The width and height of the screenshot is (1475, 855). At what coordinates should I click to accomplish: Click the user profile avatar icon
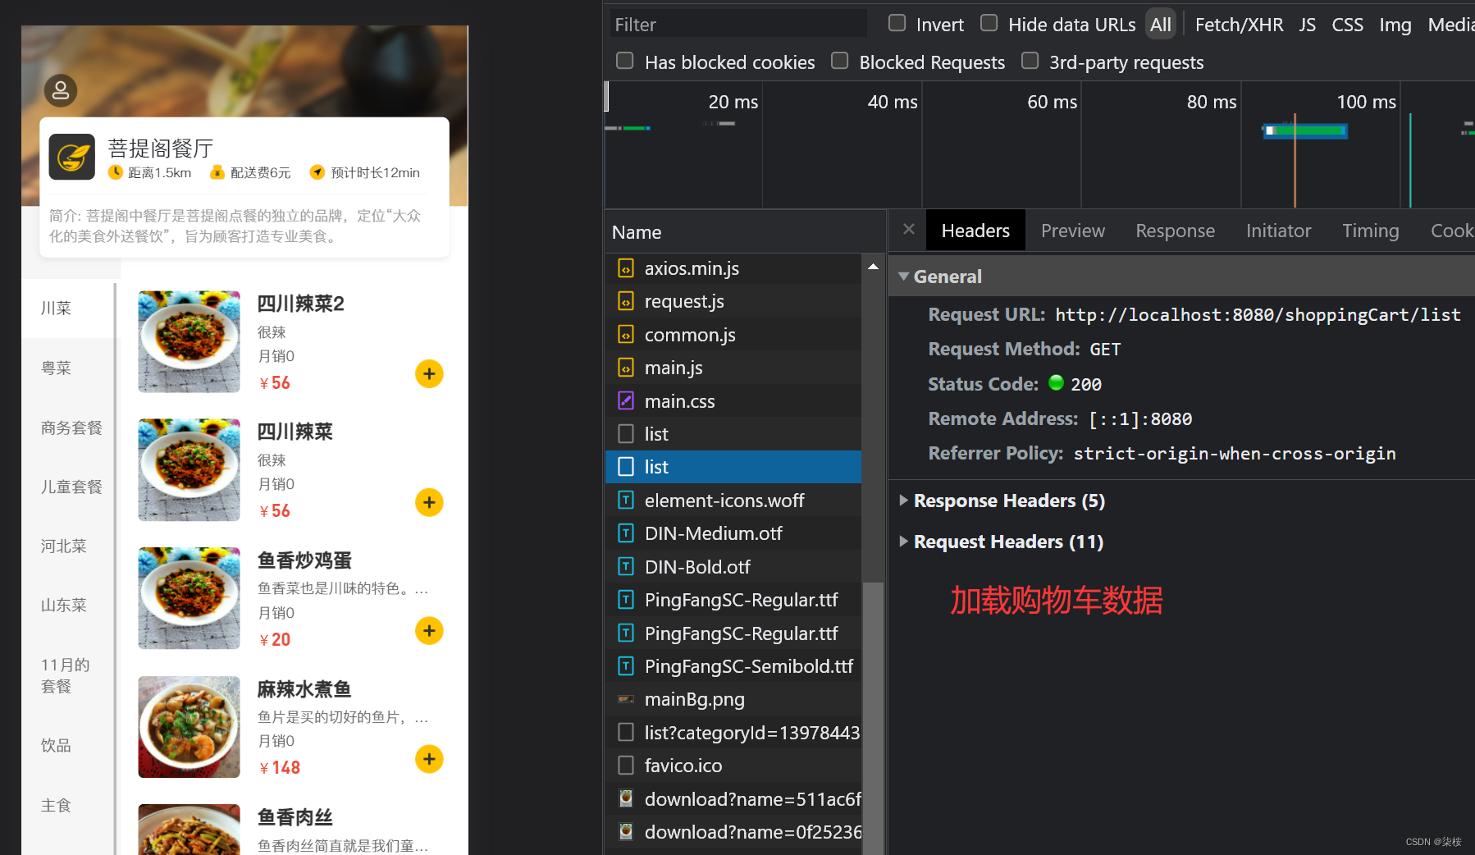(x=61, y=90)
